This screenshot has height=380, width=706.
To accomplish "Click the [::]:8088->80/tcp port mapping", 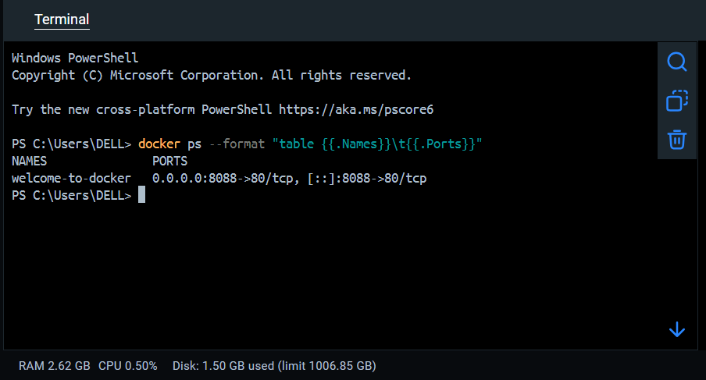I will click(x=367, y=179).
